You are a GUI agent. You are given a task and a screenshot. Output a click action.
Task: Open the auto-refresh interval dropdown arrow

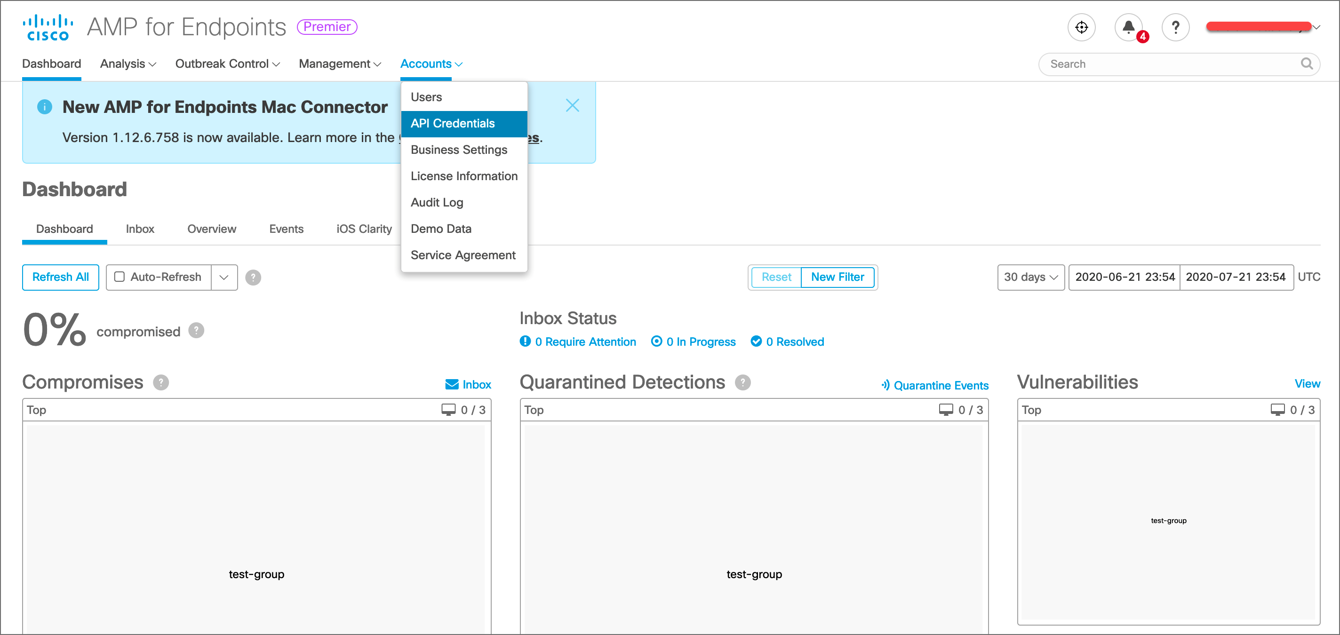tap(224, 277)
